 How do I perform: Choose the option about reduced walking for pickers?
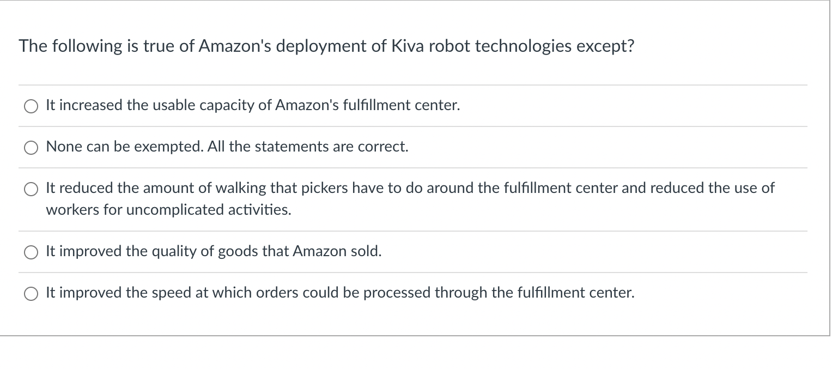(x=31, y=189)
